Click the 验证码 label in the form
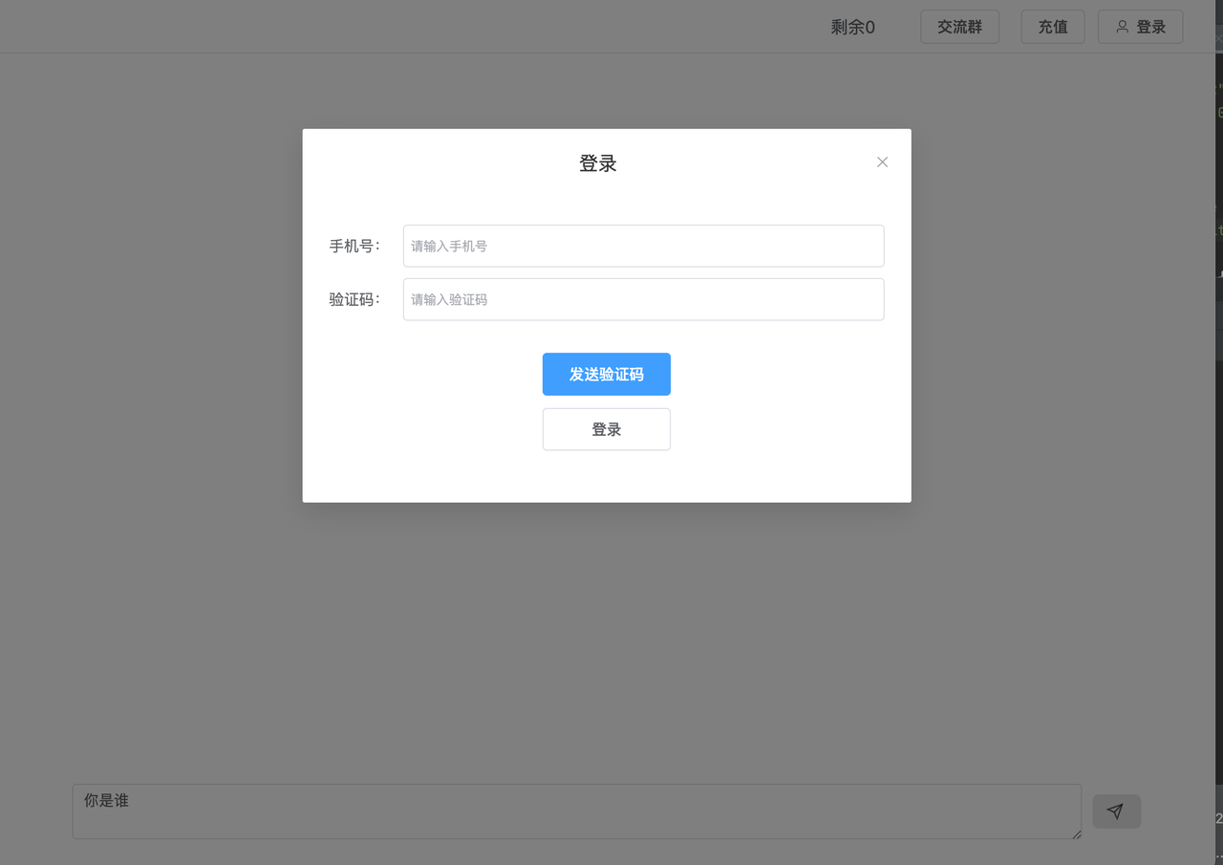 coord(353,299)
